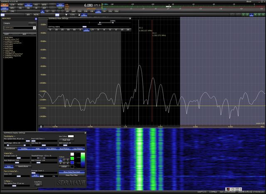Click the SORT button in Memories
The width and height of the screenshot is (266, 194).
[x=7, y=34]
